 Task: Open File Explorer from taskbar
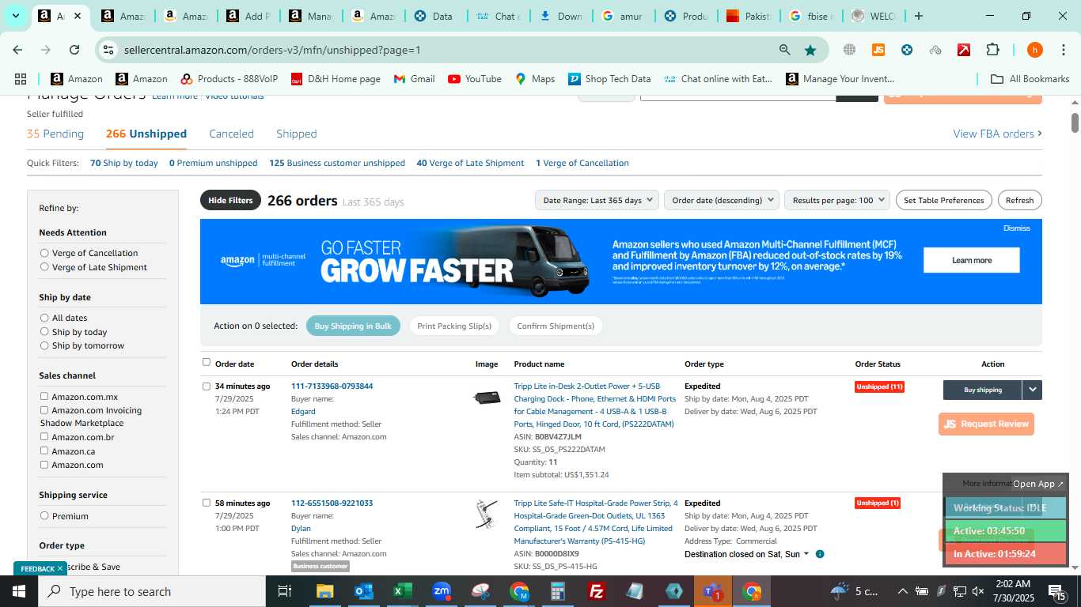324,591
